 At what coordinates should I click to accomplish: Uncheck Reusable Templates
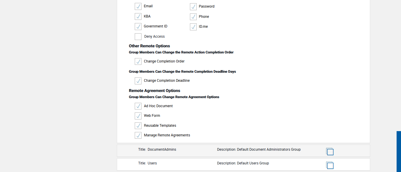click(138, 126)
